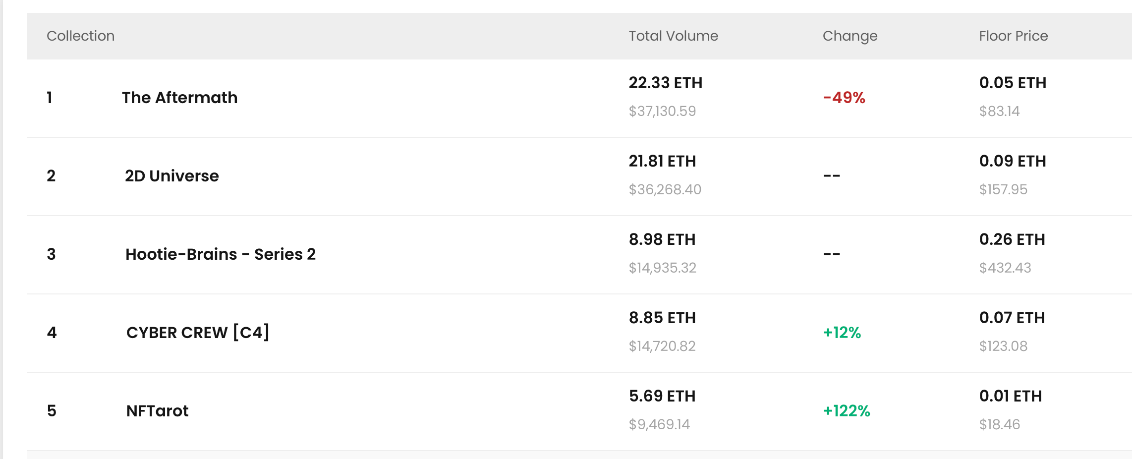This screenshot has width=1132, height=459.
Task: Sort by Total Volume column header
Action: click(674, 36)
